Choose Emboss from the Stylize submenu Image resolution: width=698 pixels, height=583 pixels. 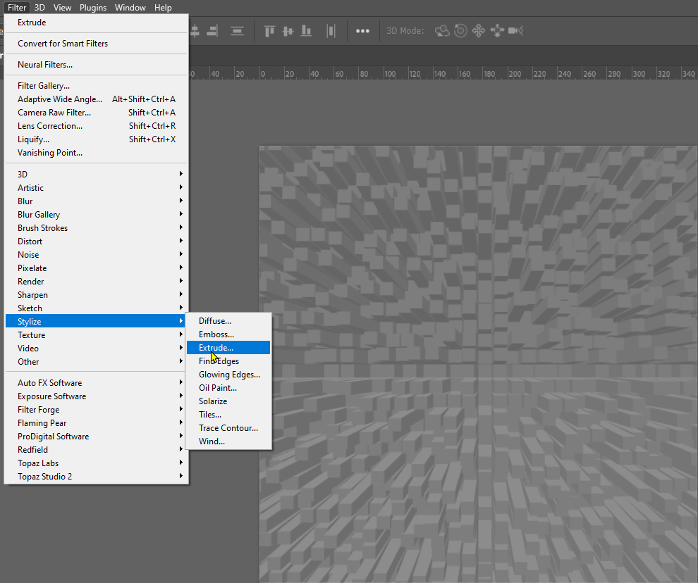(216, 334)
